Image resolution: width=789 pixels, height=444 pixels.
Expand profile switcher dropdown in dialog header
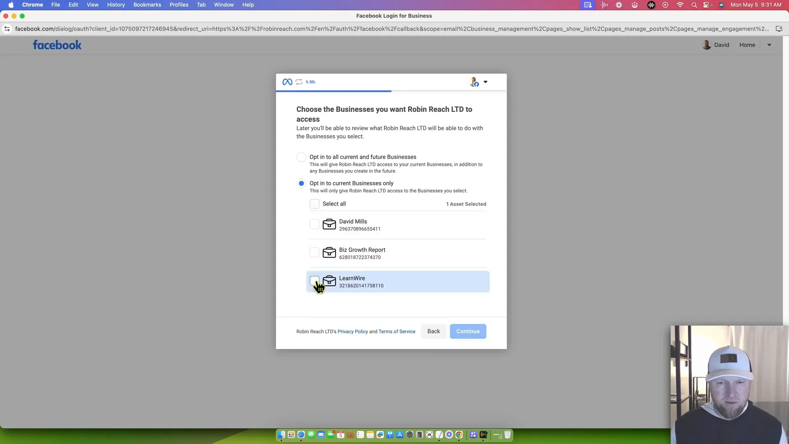(485, 82)
